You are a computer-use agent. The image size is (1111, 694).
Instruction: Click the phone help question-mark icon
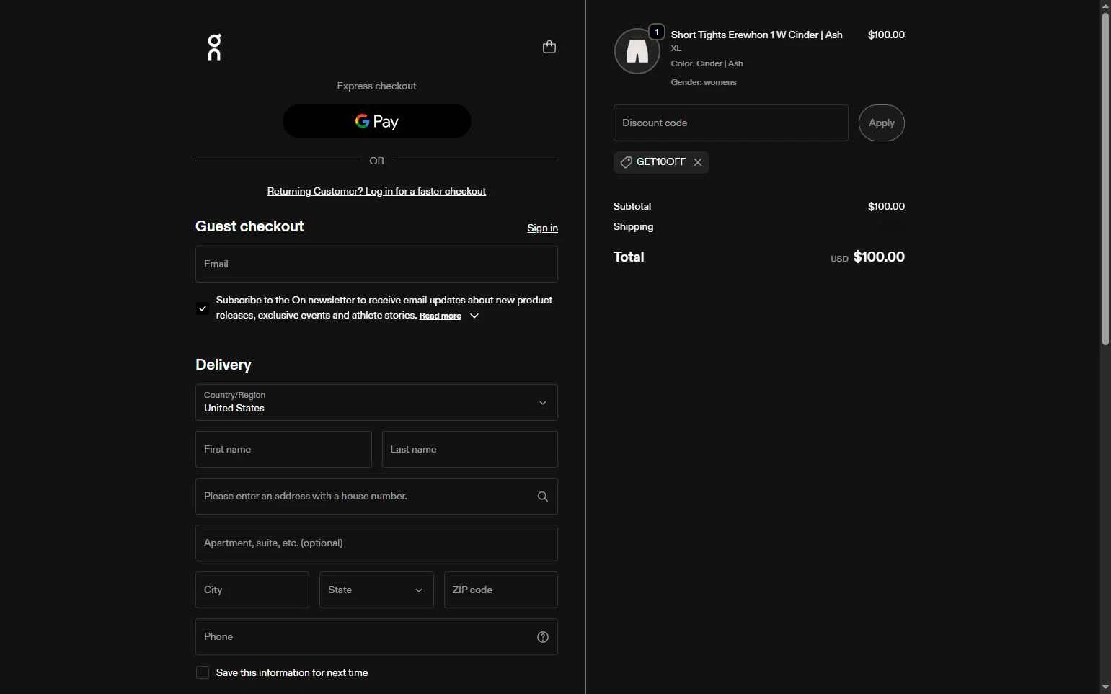pyautogui.click(x=543, y=637)
